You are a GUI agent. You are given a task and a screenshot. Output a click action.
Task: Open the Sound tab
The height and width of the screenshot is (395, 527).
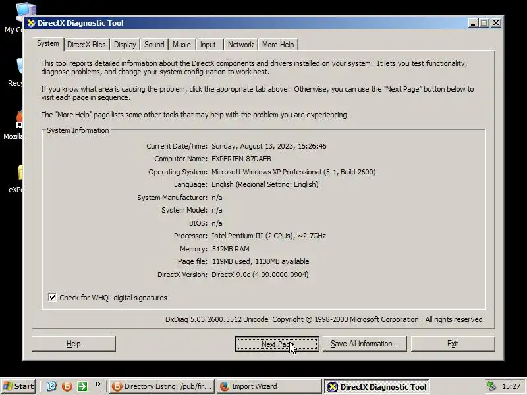pyautogui.click(x=154, y=45)
